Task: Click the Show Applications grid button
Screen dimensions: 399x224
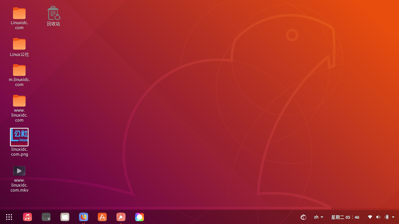Action: 9,217
